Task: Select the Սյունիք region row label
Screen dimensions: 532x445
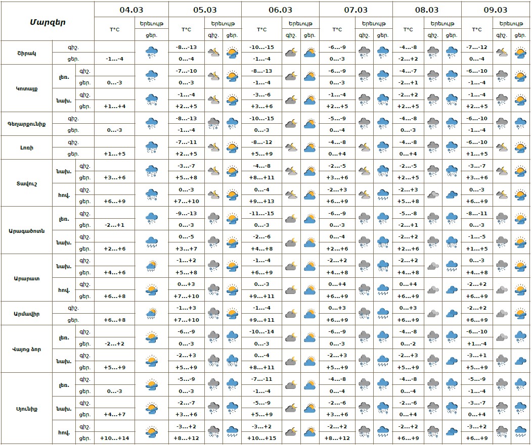Action: [x=26, y=409]
